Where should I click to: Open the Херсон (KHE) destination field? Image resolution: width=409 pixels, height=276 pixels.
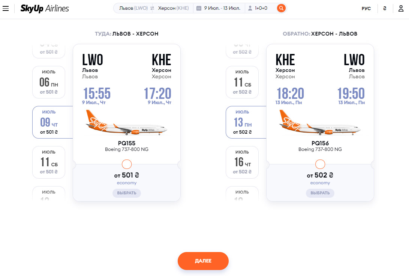click(x=173, y=8)
